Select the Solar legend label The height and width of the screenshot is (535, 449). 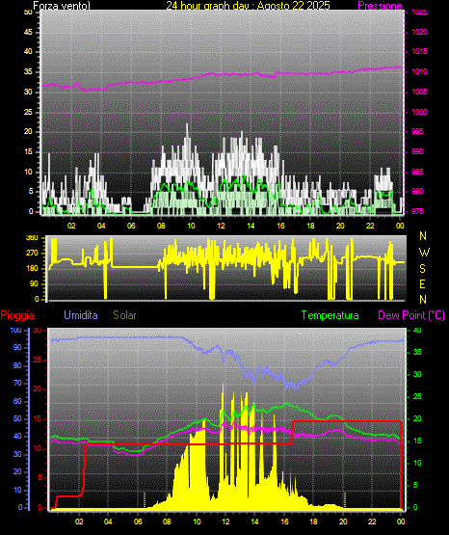point(124,315)
